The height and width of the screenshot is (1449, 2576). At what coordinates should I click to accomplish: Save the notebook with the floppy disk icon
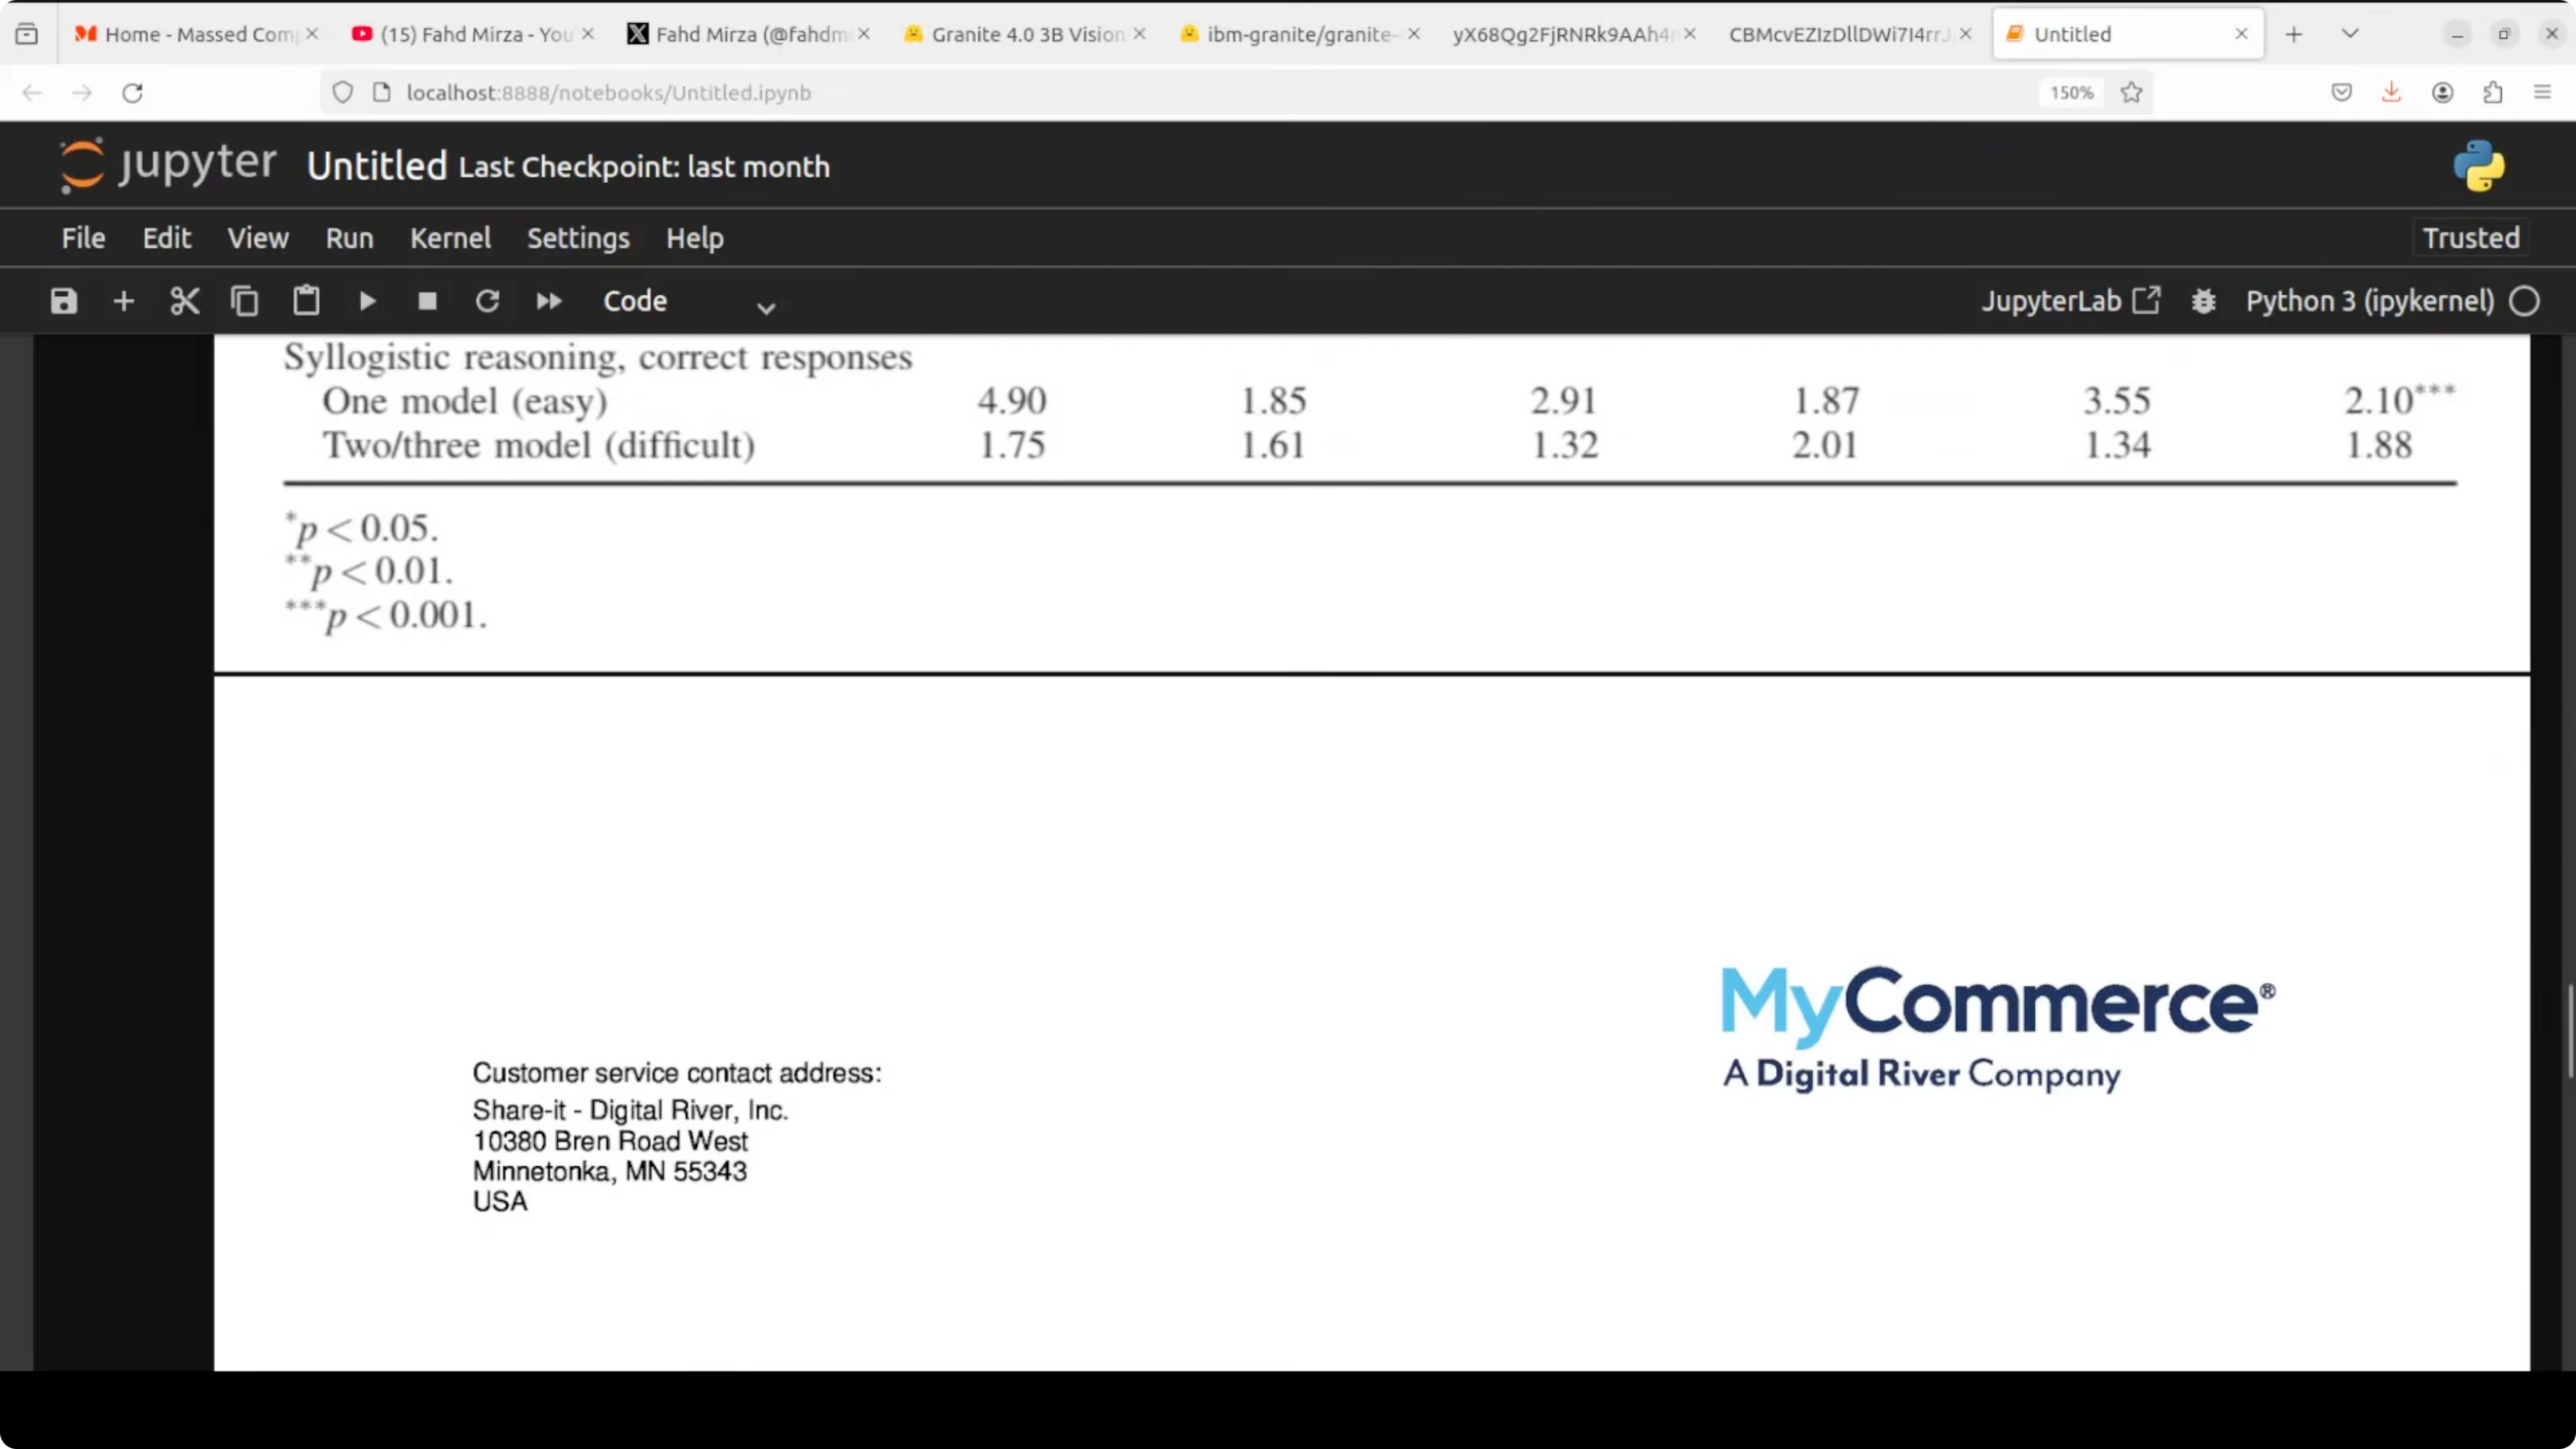pyautogui.click(x=64, y=301)
